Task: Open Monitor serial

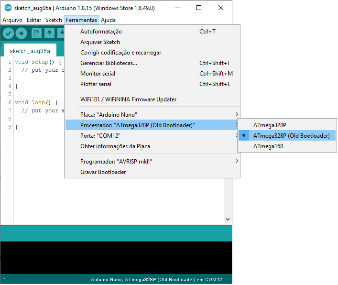Action: (x=153, y=74)
